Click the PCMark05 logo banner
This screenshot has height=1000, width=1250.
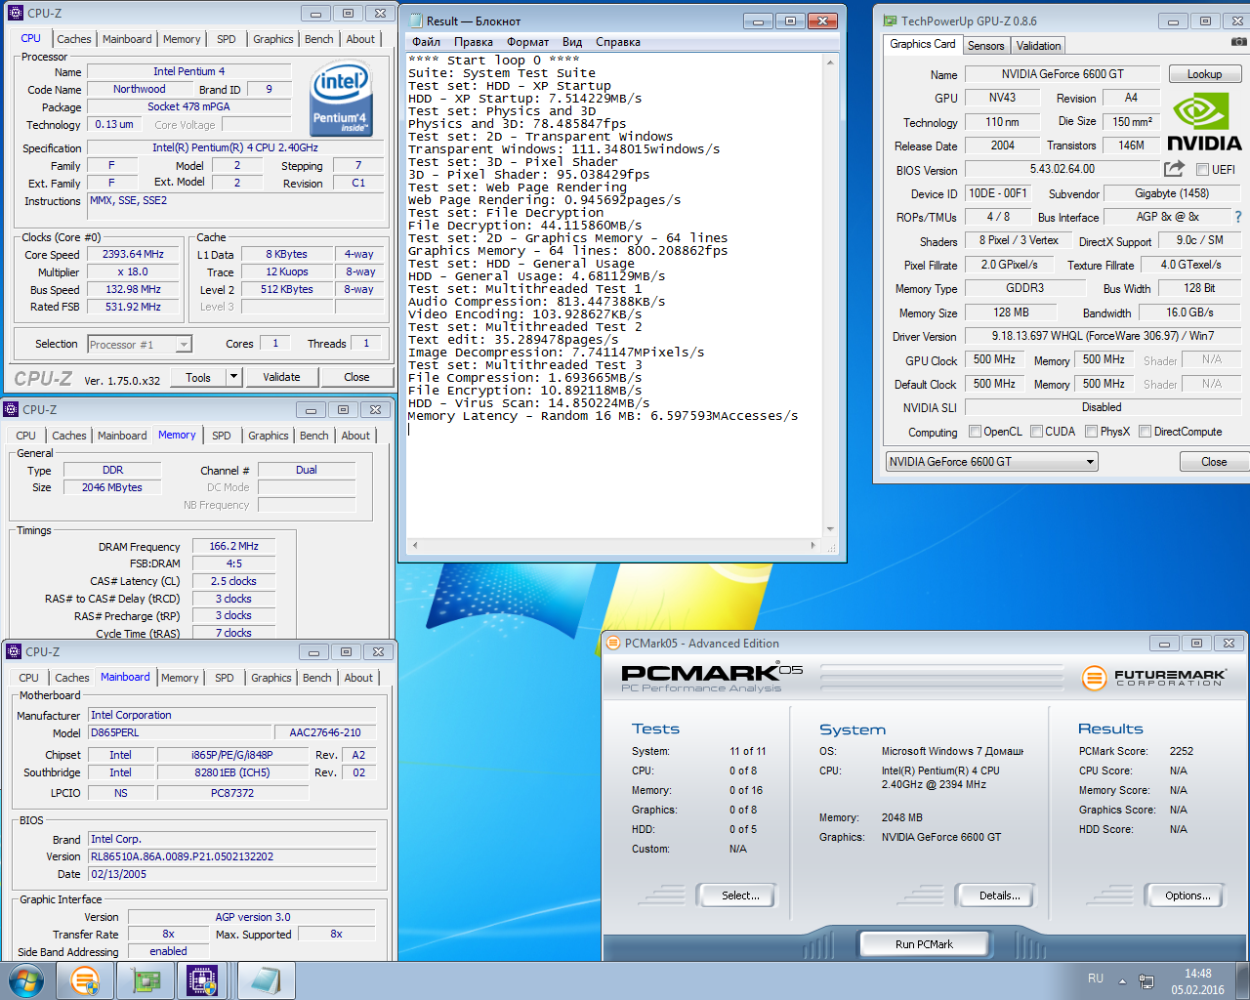712,677
